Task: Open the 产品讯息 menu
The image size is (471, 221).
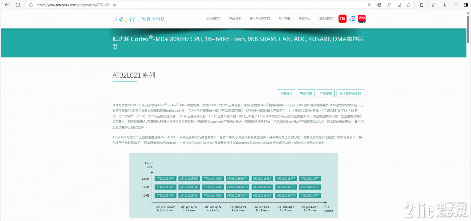Action: [x=235, y=19]
